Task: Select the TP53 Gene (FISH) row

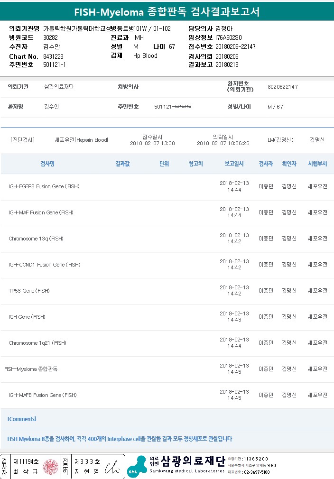Action: [x=29, y=291]
